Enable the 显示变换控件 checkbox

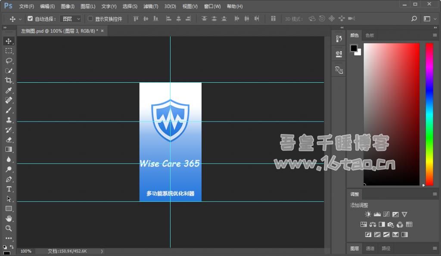pos(90,19)
